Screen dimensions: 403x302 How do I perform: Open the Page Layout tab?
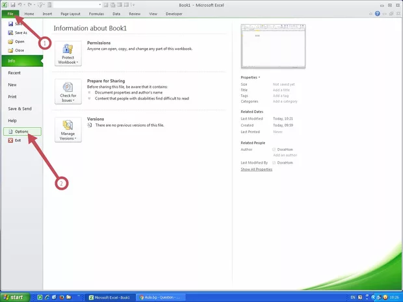(70, 14)
